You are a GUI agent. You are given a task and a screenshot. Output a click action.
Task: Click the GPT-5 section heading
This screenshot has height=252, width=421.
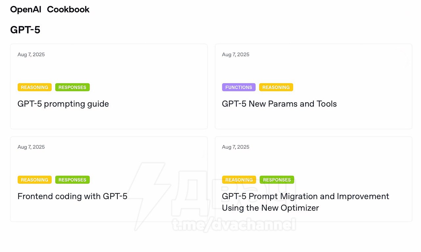pyautogui.click(x=25, y=30)
